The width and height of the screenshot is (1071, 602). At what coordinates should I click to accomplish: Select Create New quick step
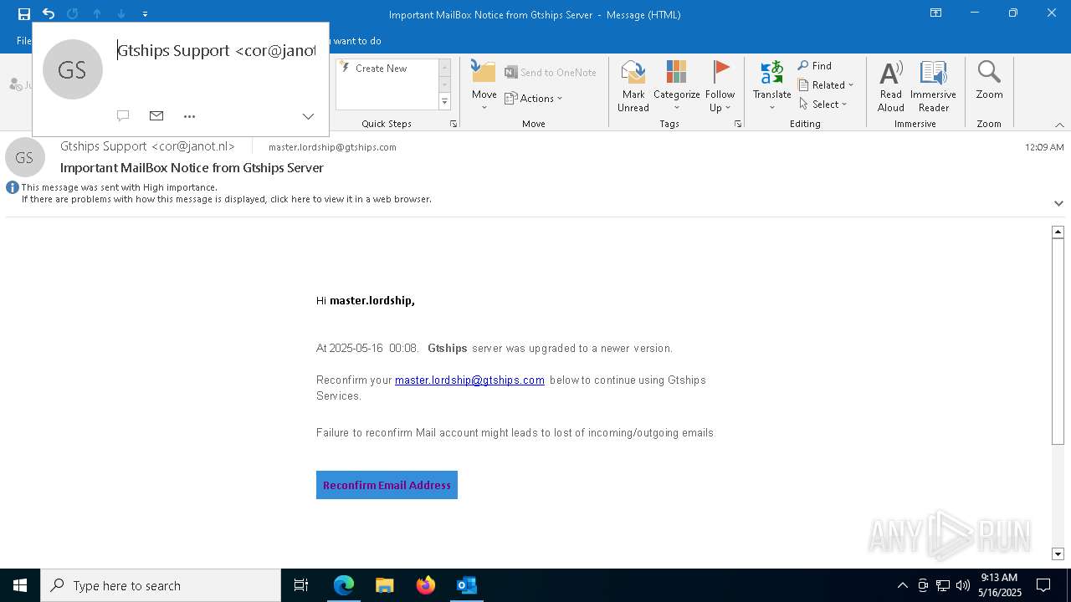(x=387, y=69)
